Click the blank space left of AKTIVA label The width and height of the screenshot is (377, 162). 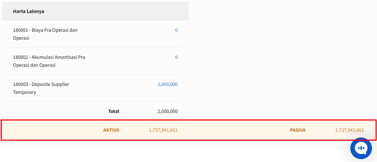coord(51,130)
